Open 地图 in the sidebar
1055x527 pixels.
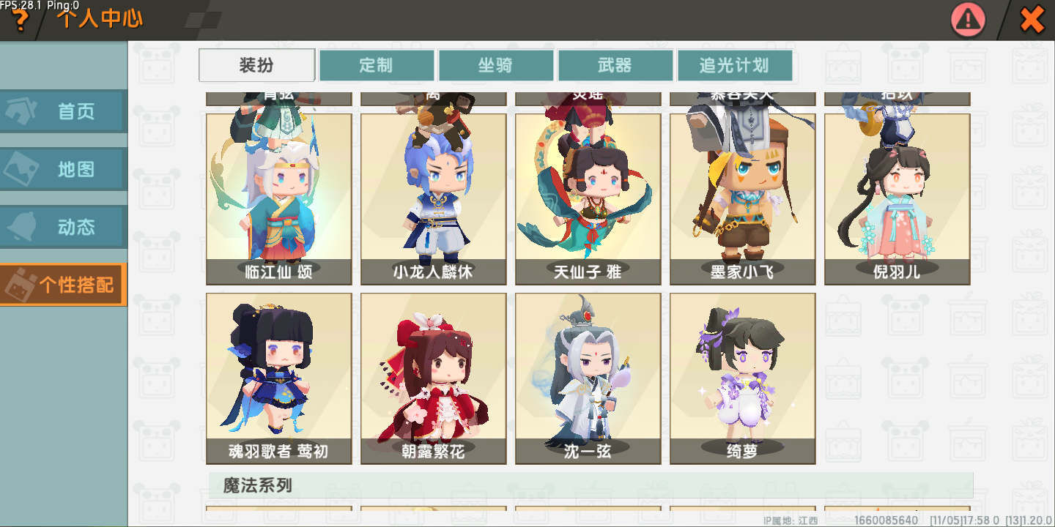pos(64,169)
